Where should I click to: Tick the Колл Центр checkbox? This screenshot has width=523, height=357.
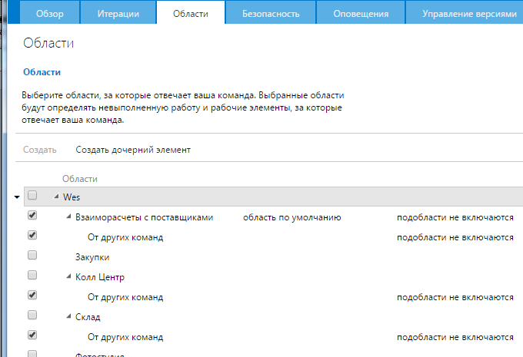[x=32, y=276]
